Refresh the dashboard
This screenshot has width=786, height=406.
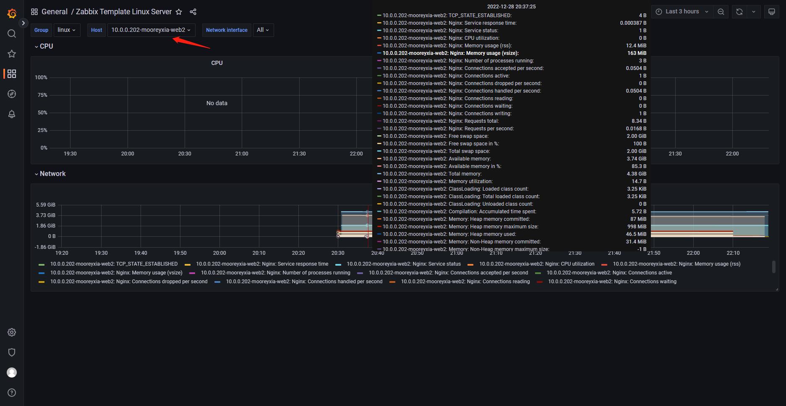(739, 12)
